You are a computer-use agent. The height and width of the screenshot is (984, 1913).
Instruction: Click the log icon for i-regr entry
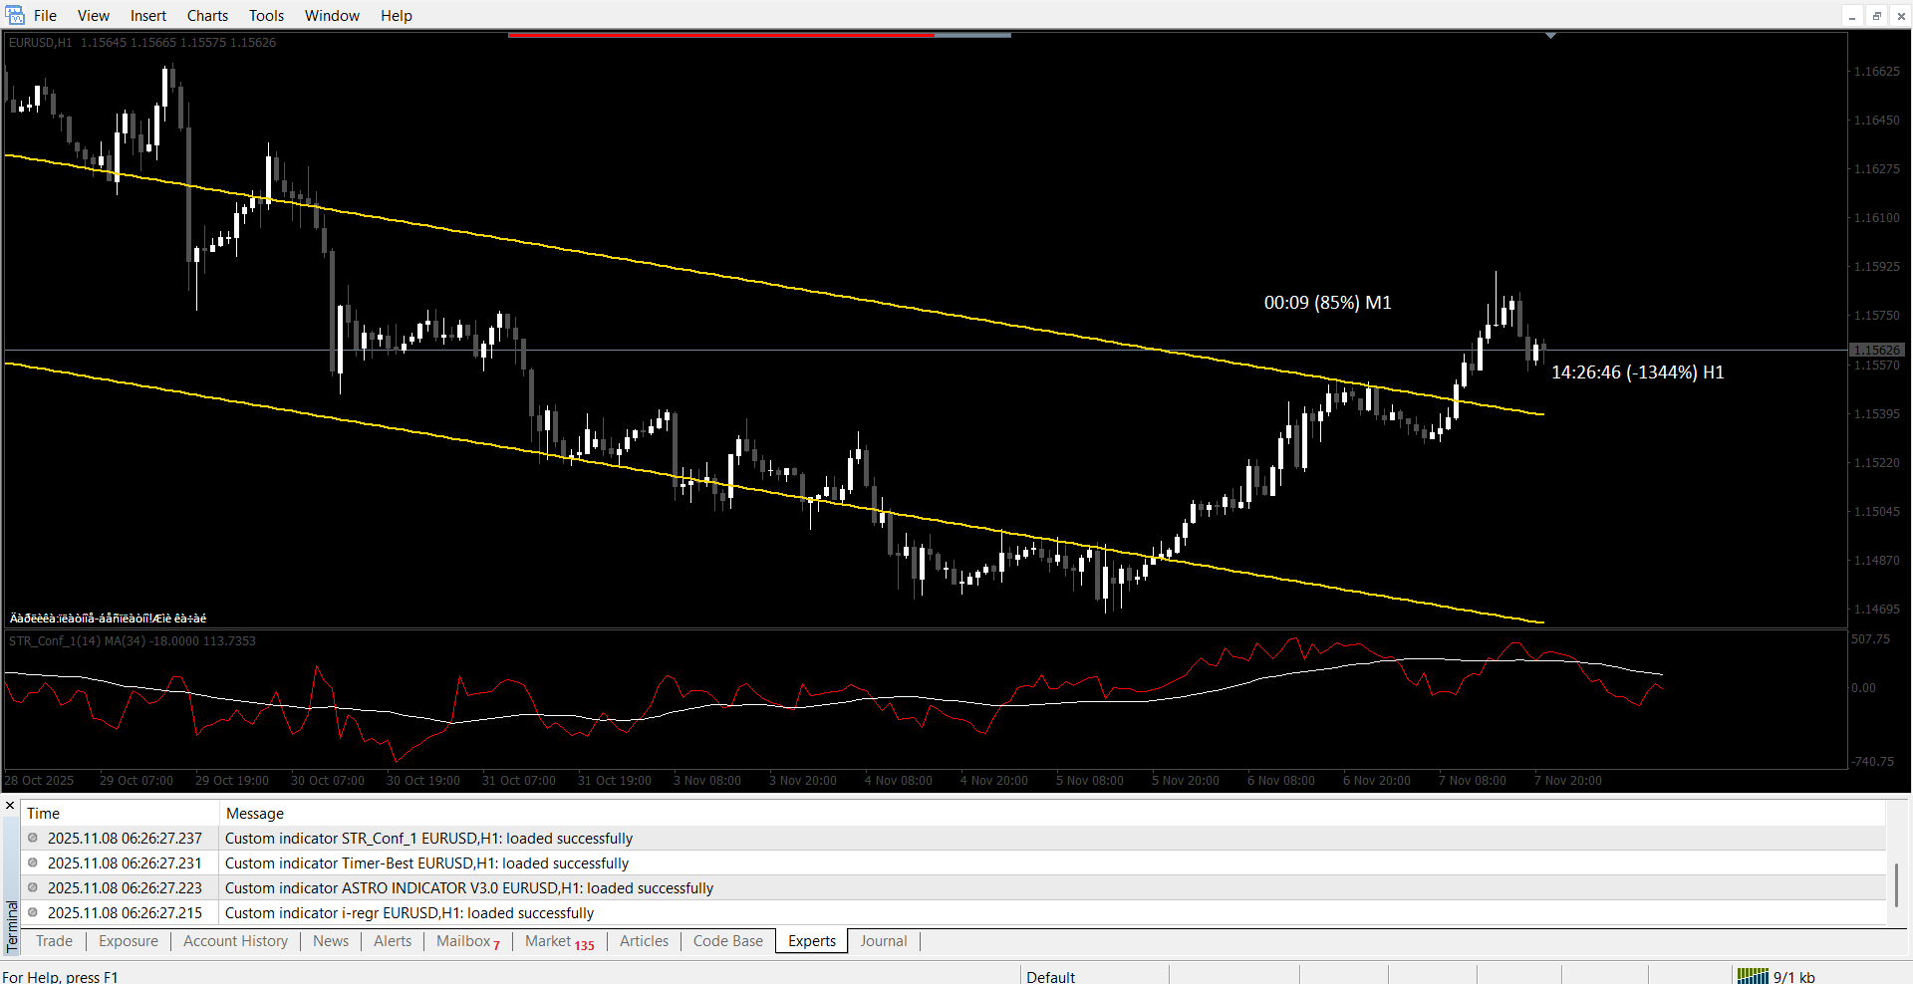pyautogui.click(x=33, y=912)
